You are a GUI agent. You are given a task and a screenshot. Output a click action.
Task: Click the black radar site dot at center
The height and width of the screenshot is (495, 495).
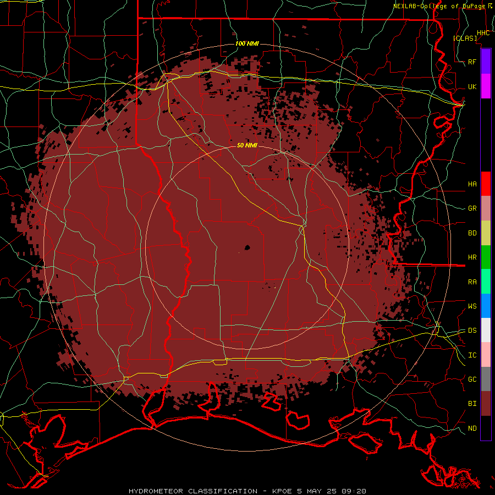(x=248, y=248)
